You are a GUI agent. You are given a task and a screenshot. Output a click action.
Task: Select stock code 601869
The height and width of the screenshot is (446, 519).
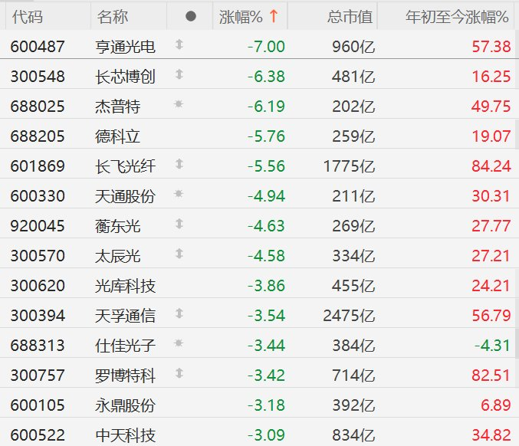tap(38, 166)
